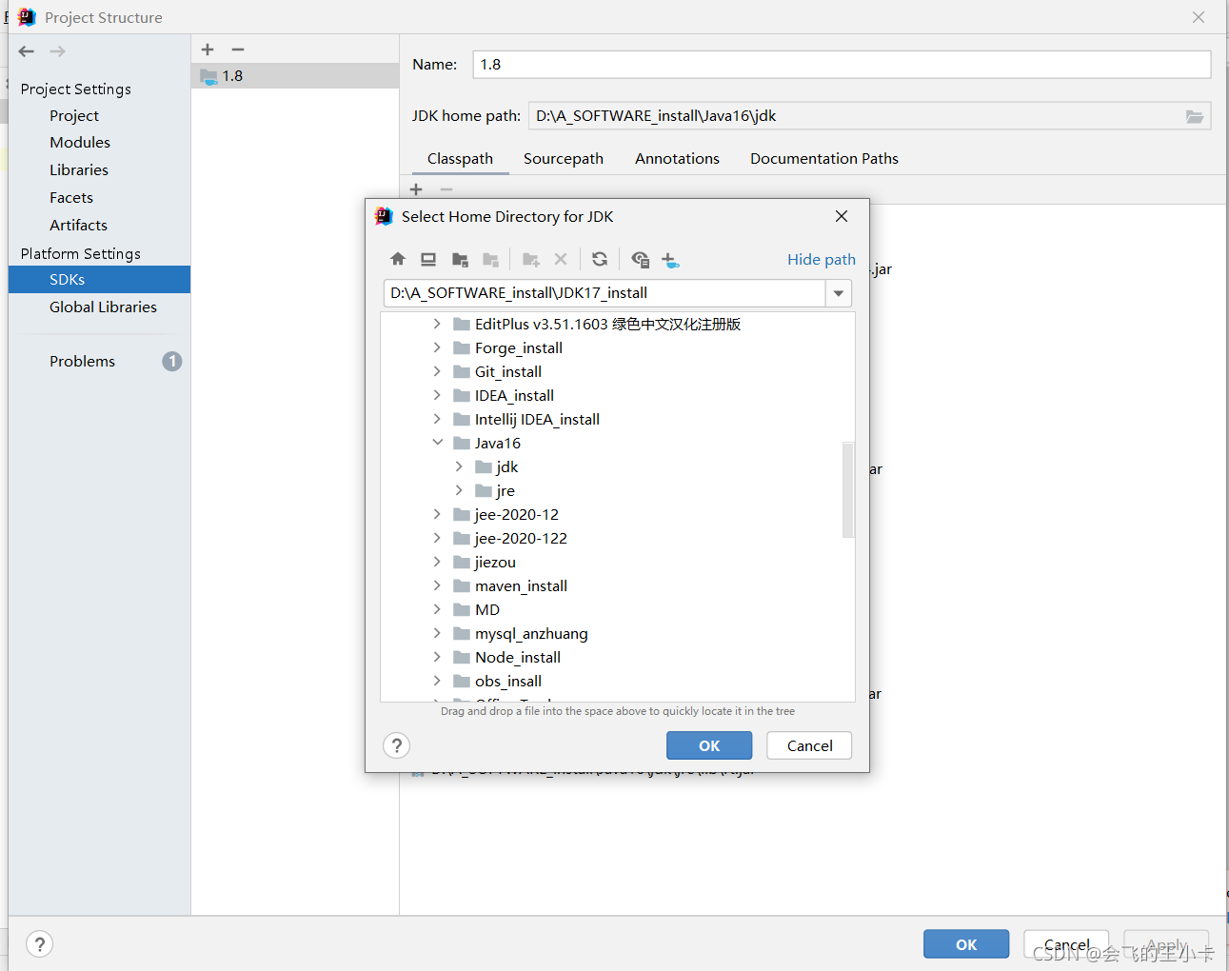
Task: Browse for JDK home path folder icon
Action: click(1195, 116)
